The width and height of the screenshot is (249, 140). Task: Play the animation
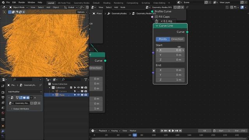pyautogui.click(x=173, y=131)
